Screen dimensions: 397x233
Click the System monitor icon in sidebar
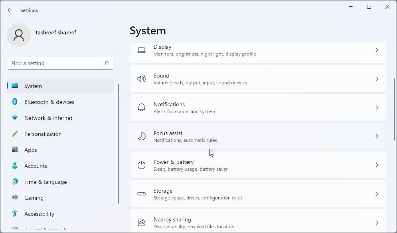click(x=15, y=86)
